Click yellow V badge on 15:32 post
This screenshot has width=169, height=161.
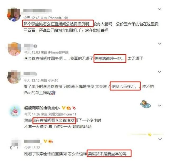click(45, 141)
